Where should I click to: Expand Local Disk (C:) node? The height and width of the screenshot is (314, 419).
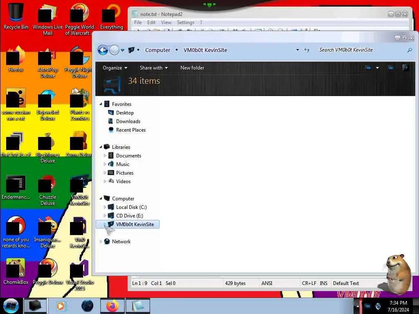click(105, 207)
